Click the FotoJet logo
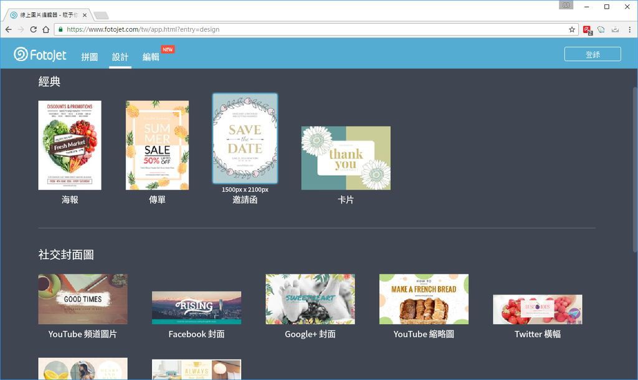This screenshot has height=380, width=638. click(40, 55)
